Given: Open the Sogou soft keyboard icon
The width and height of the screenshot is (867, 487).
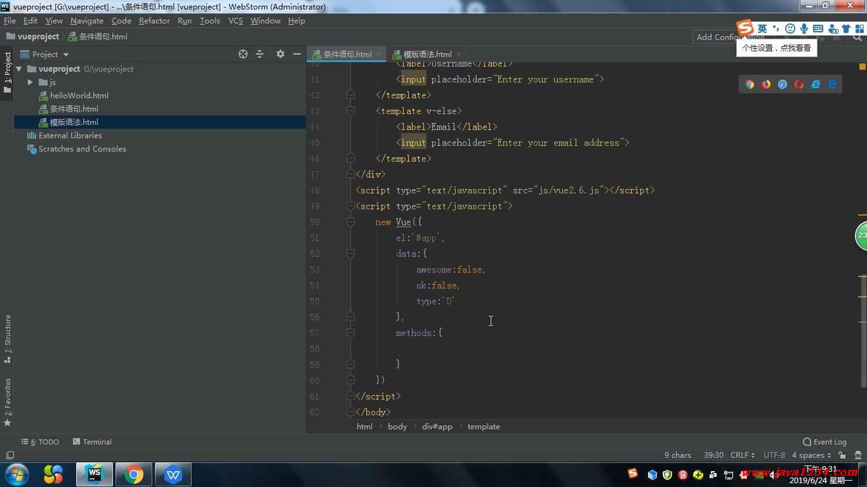Looking at the screenshot, I should click(818, 29).
